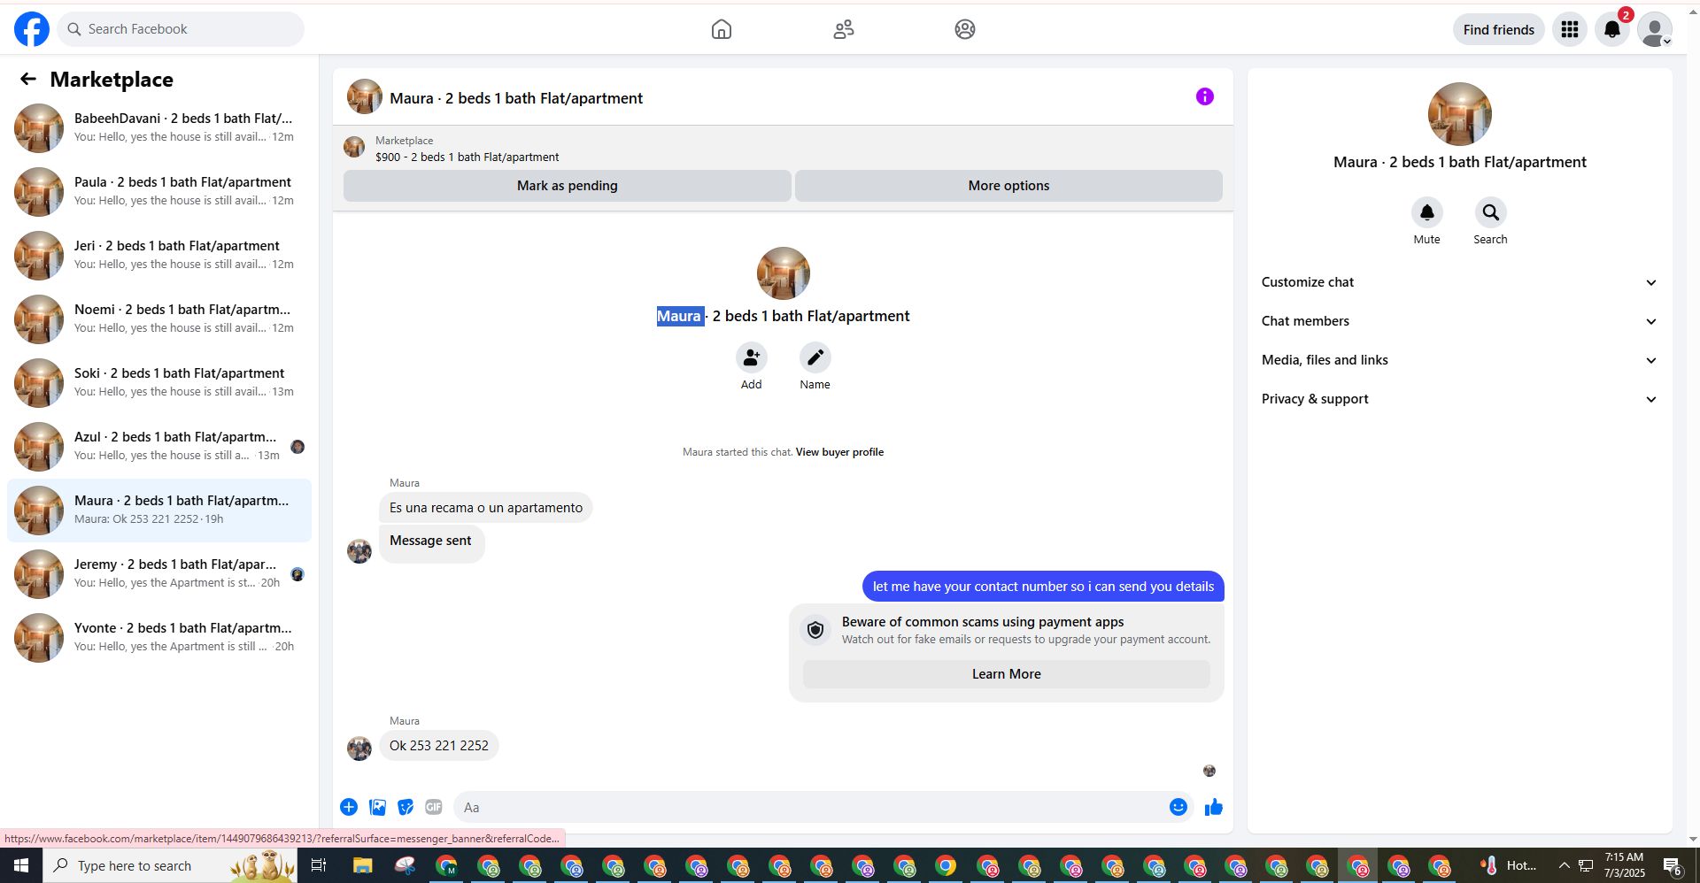This screenshot has width=1700, height=883.
Task: Expand Customize chat section
Action: (1460, 282)
